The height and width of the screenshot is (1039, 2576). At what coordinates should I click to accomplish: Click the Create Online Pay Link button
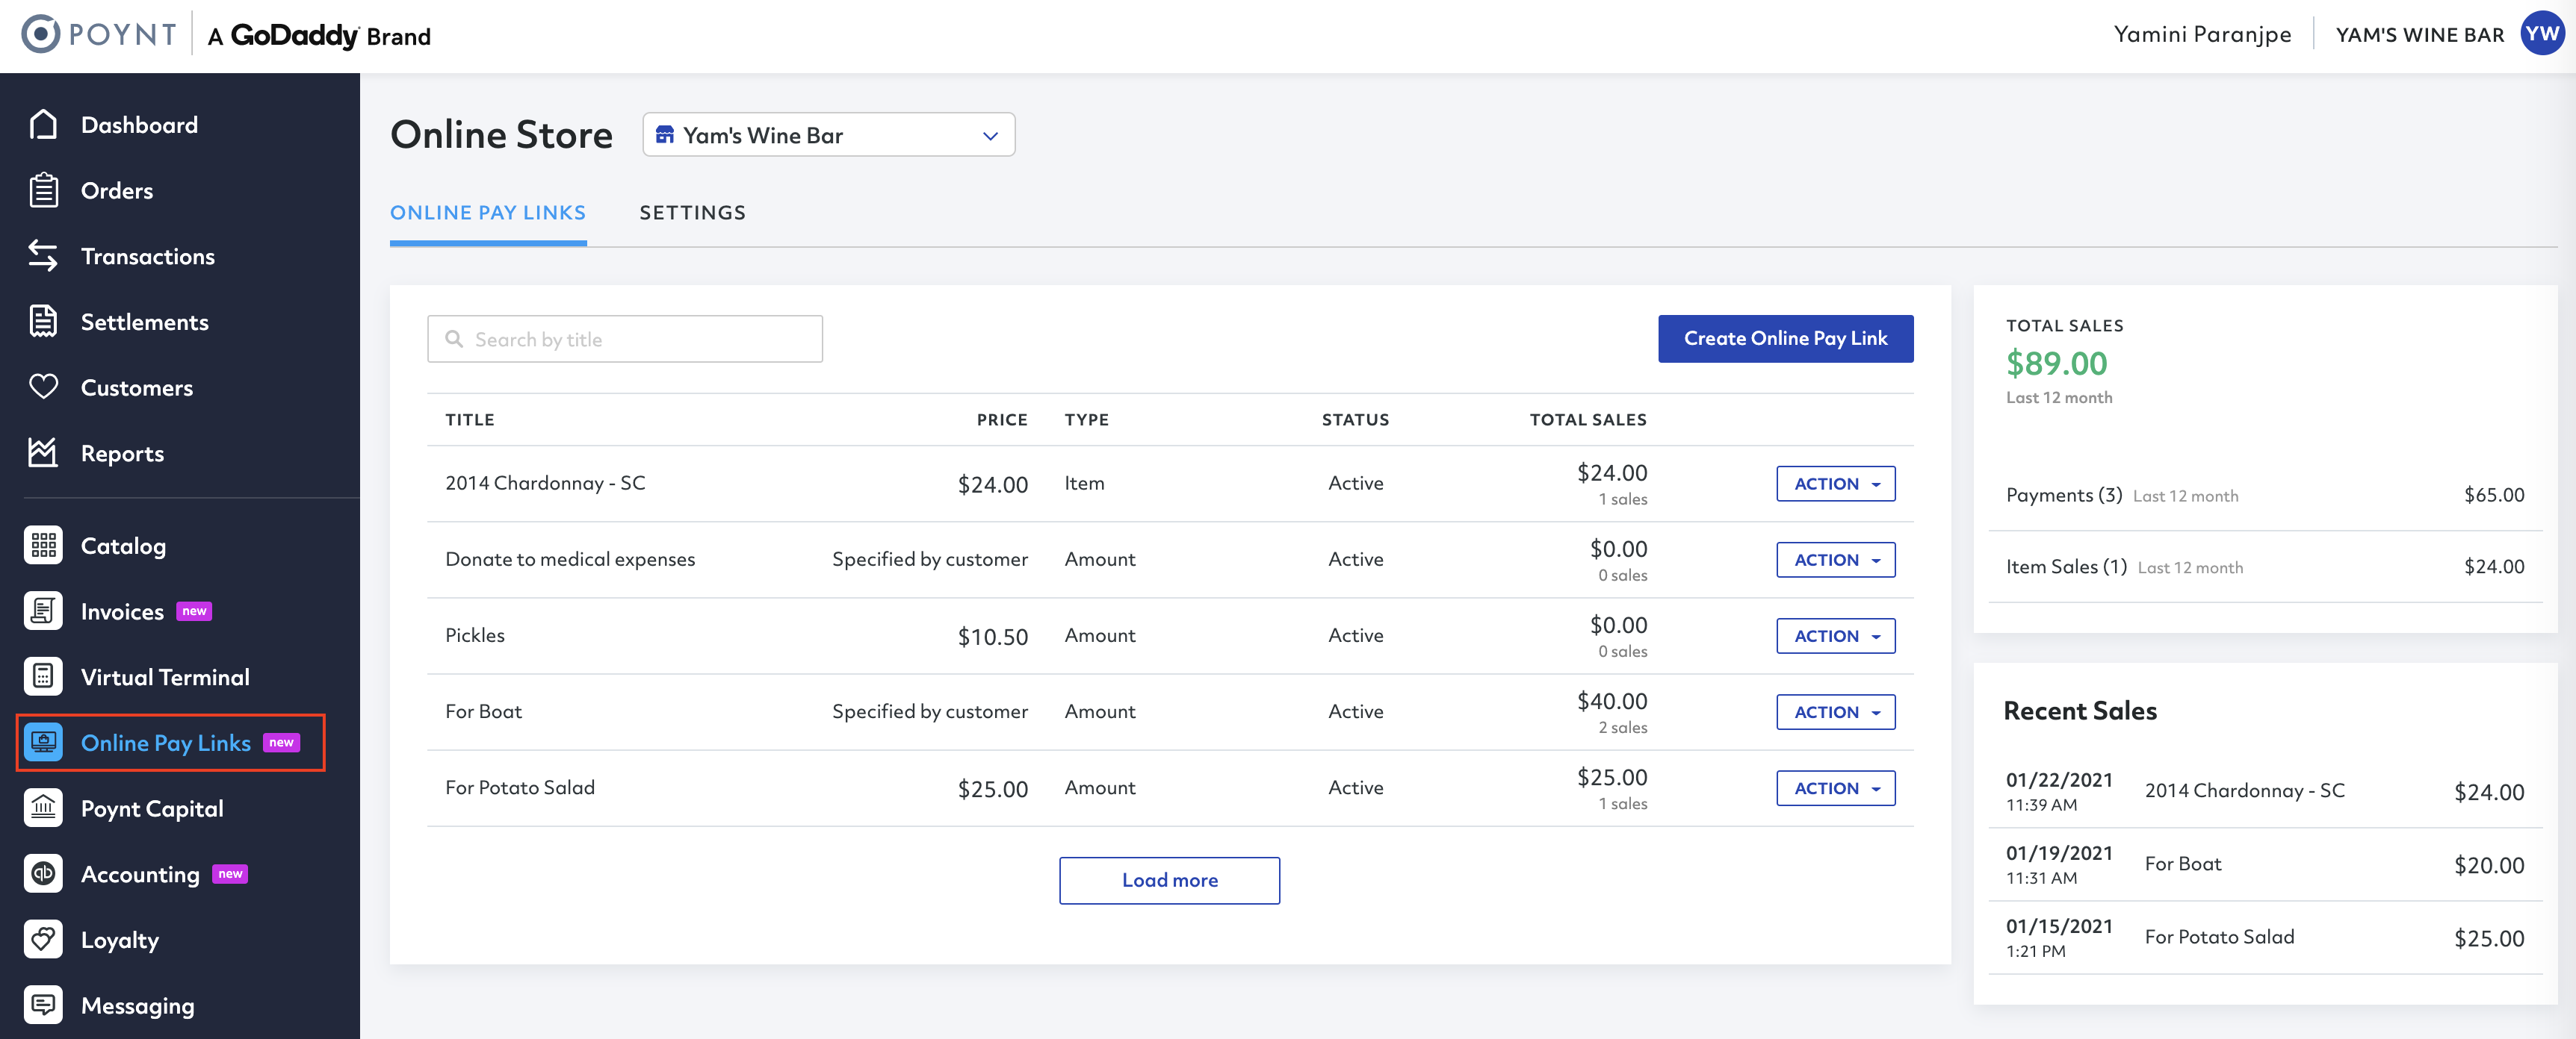coord(1785,339)
